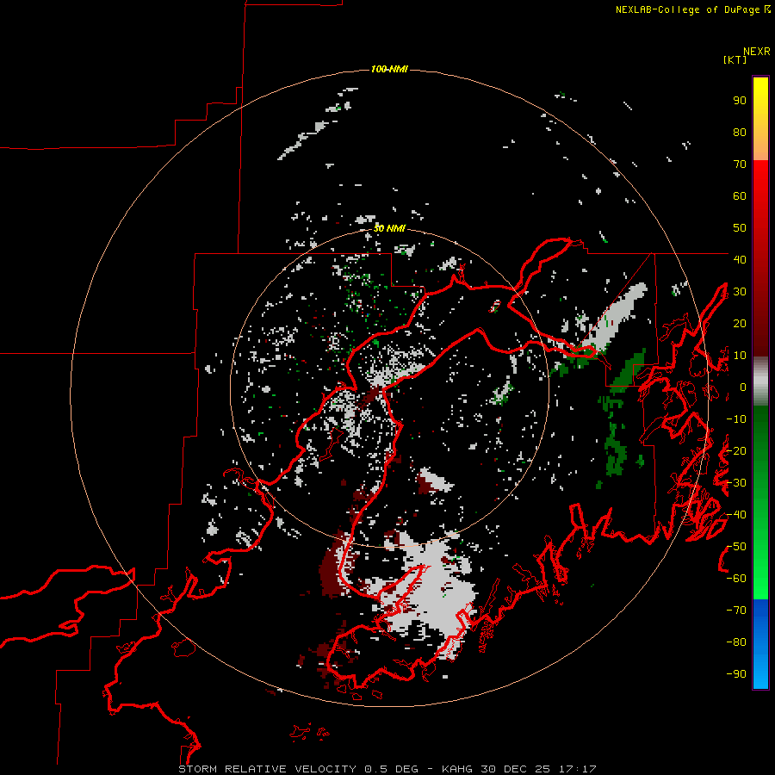The height and width of the screenshot is (775, 775).
Task: Click the 100 NMI range ring label
Action: (x=389, y=69)
